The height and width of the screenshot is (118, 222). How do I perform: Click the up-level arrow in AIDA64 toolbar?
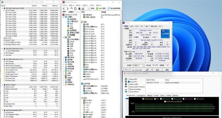point(71,9)
